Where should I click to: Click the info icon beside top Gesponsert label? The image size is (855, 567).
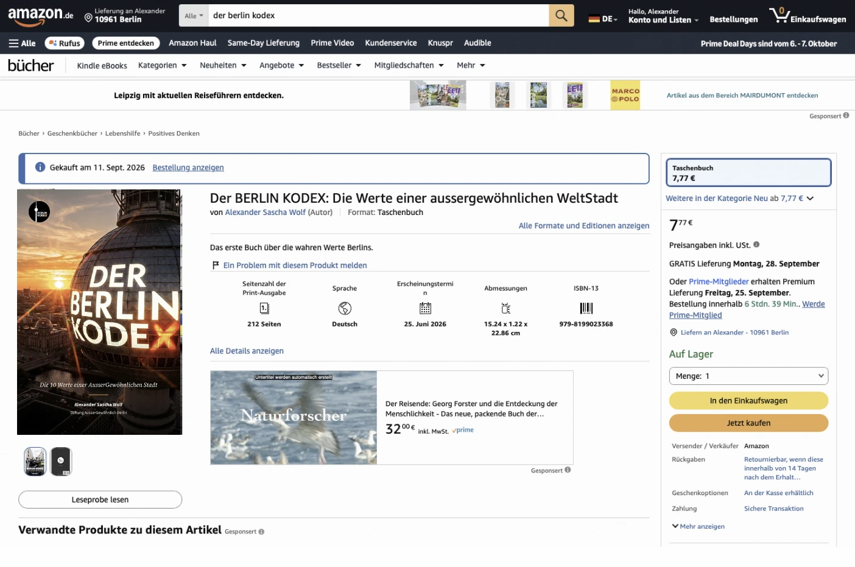[846, 115]
